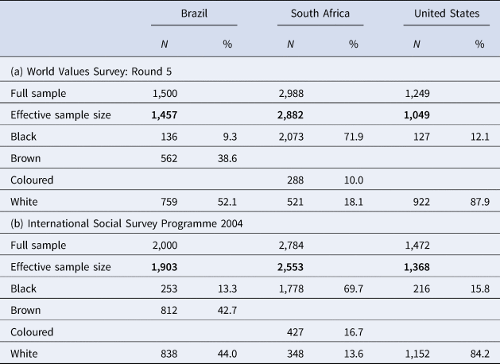500x364 pixels.
Task: Click the Black percentage 71.9
Action: click(x=351, y=137)
